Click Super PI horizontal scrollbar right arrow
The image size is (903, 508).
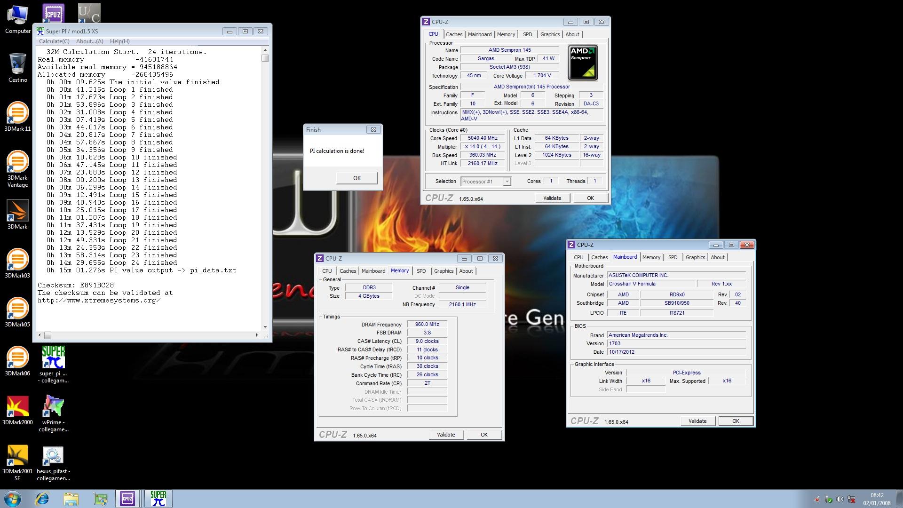257,335
